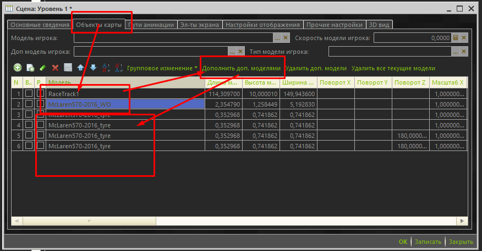The image size is (482, 251).
Task: Switch to the 3D вид tab
Action: tap(379, 25)
